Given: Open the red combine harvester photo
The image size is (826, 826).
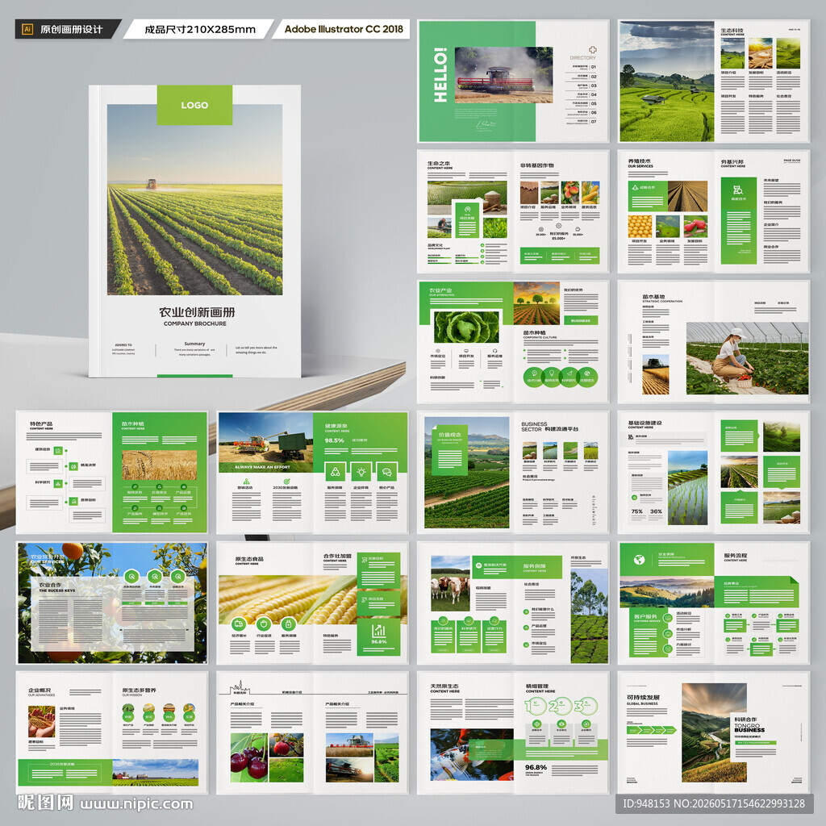Looking at the screenshot, I should click(503, 75).
